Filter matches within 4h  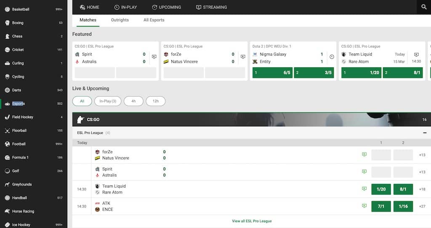[133, 101]
